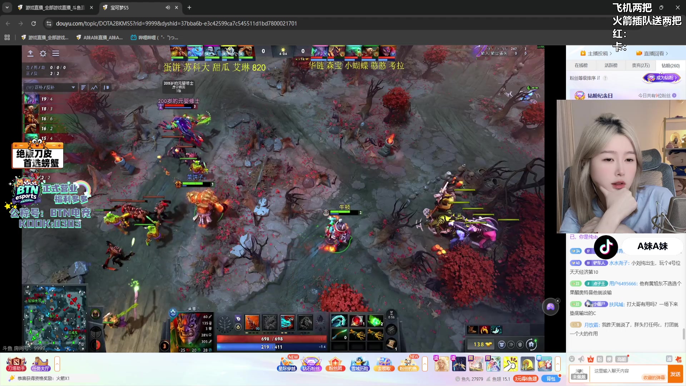Click the red orb inventory item
Viewport: 686px width, 386px height.
(357, 321)
